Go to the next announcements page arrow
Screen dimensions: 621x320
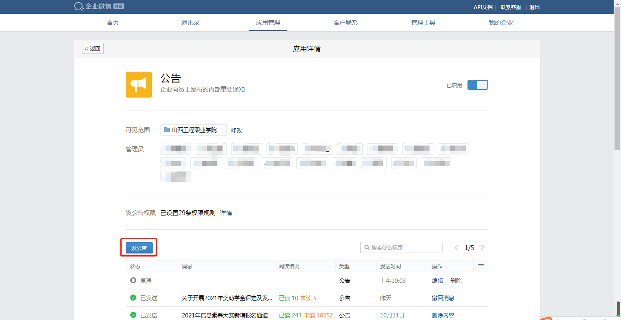point(483,248)
